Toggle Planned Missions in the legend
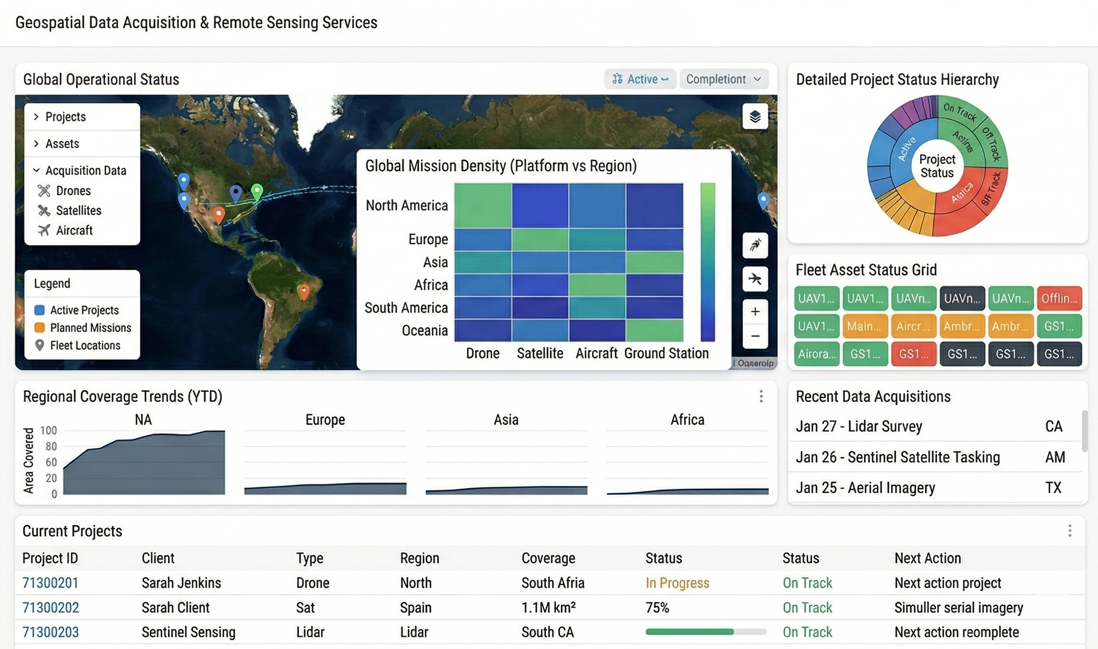 [90, 327]
